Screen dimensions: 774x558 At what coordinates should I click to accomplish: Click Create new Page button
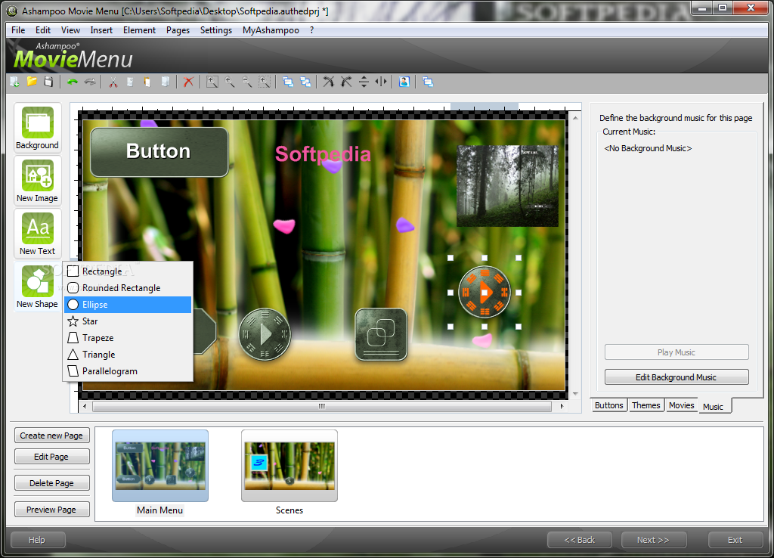(51, 436)
